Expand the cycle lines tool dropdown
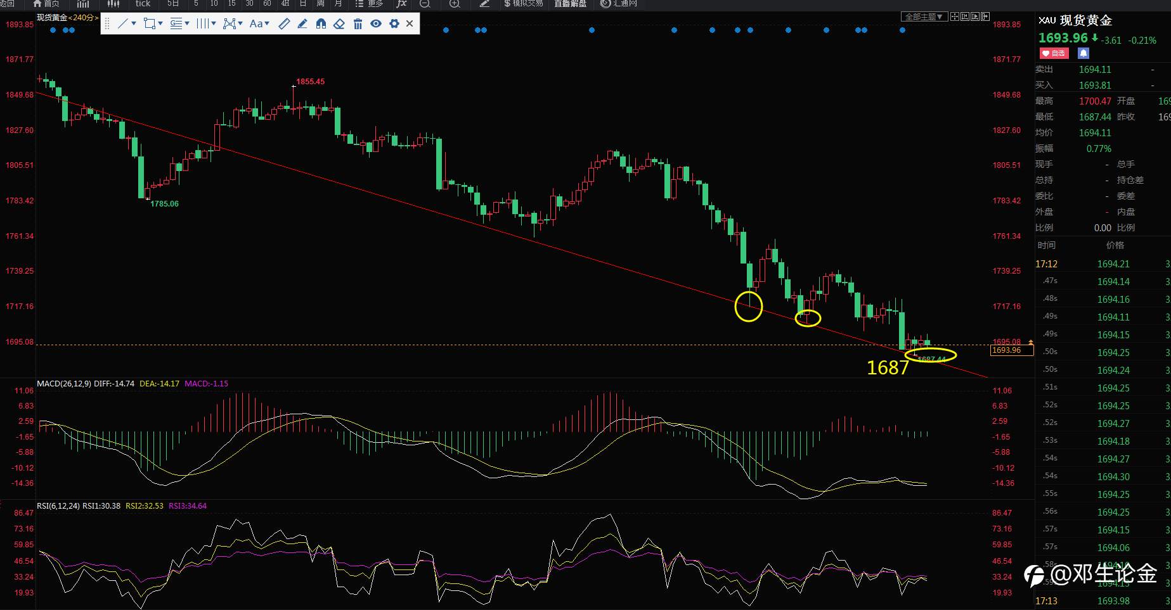This screenshot has width=1171, height=610. [214, 24]
